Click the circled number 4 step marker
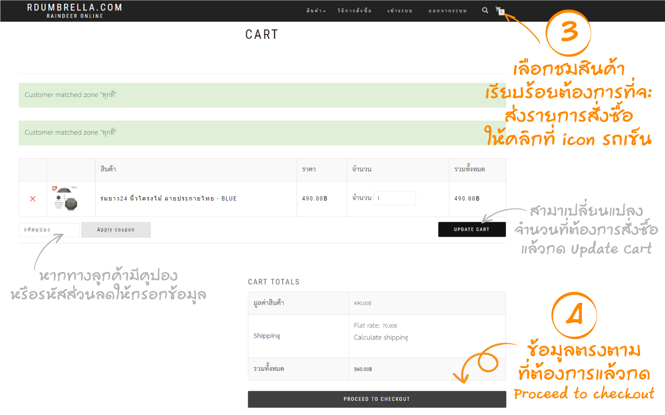 (574, 315)
